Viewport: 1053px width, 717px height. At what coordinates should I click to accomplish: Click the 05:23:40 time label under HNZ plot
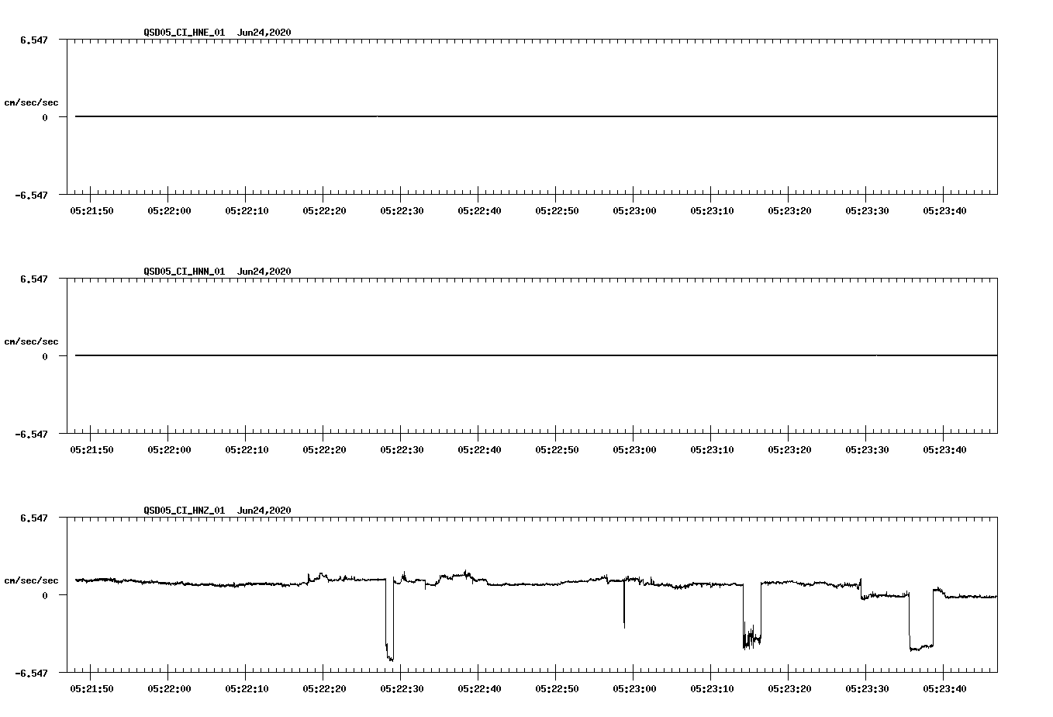pos(944,688)
